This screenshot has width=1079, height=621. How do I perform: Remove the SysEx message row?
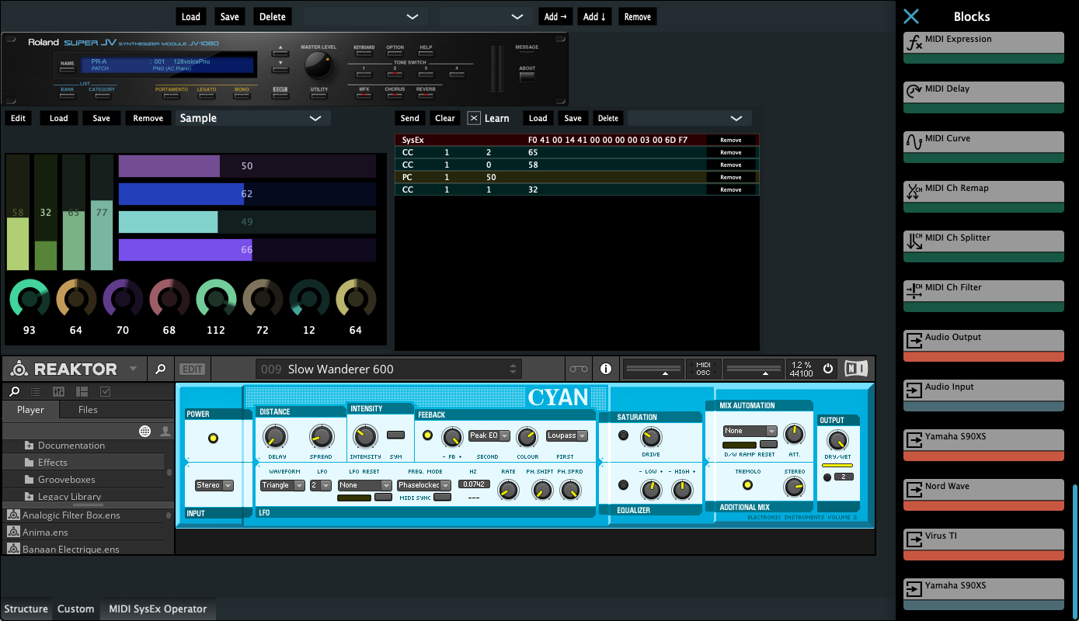point(731,141)
